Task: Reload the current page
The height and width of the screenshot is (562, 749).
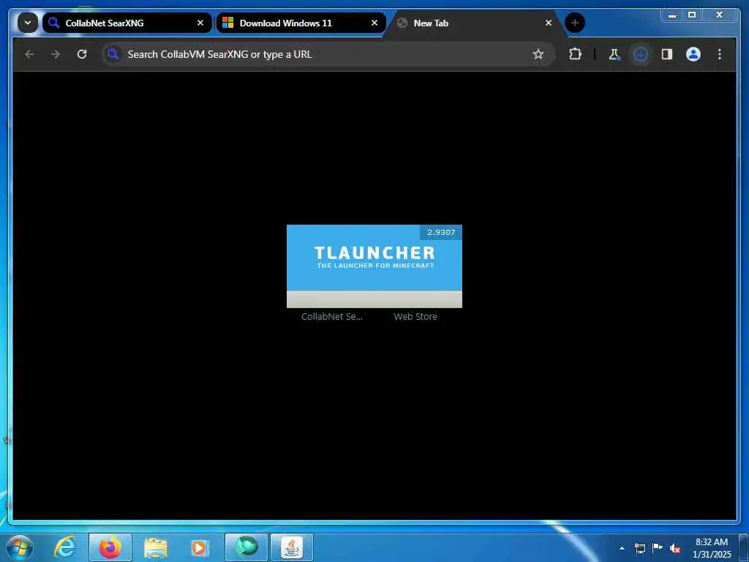Action: [82, 54]
